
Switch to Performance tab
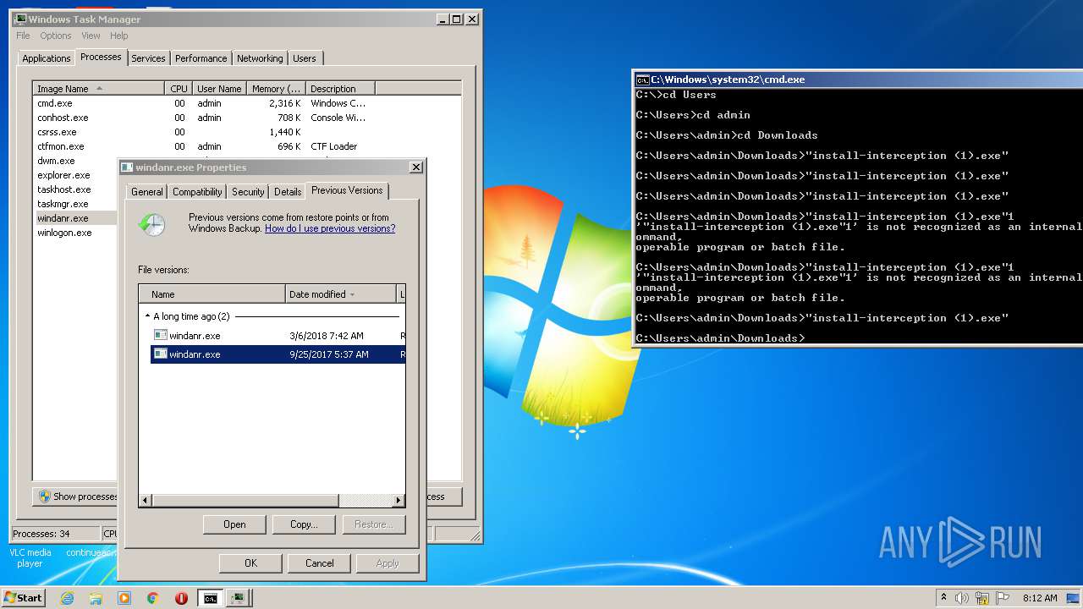point(201,58)
